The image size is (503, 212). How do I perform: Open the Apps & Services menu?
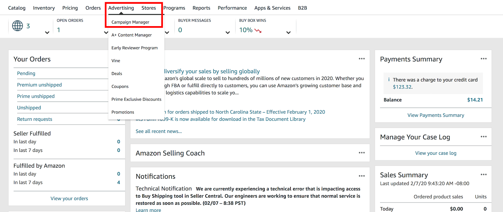click(x=273, y=8)
